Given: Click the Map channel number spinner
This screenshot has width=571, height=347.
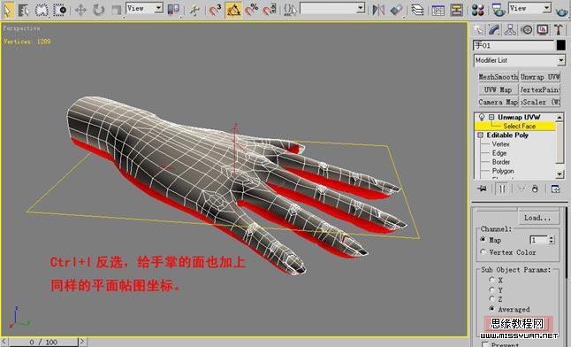Looking at the screenshot, I should tap(552, 240).
